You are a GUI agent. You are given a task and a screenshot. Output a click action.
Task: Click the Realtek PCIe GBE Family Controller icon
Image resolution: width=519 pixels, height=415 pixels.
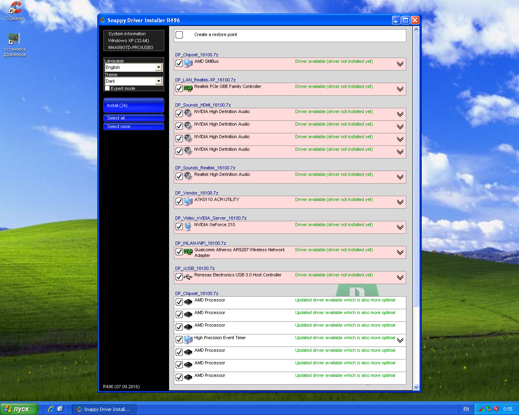pyautogui.click(x=188, y=88)
